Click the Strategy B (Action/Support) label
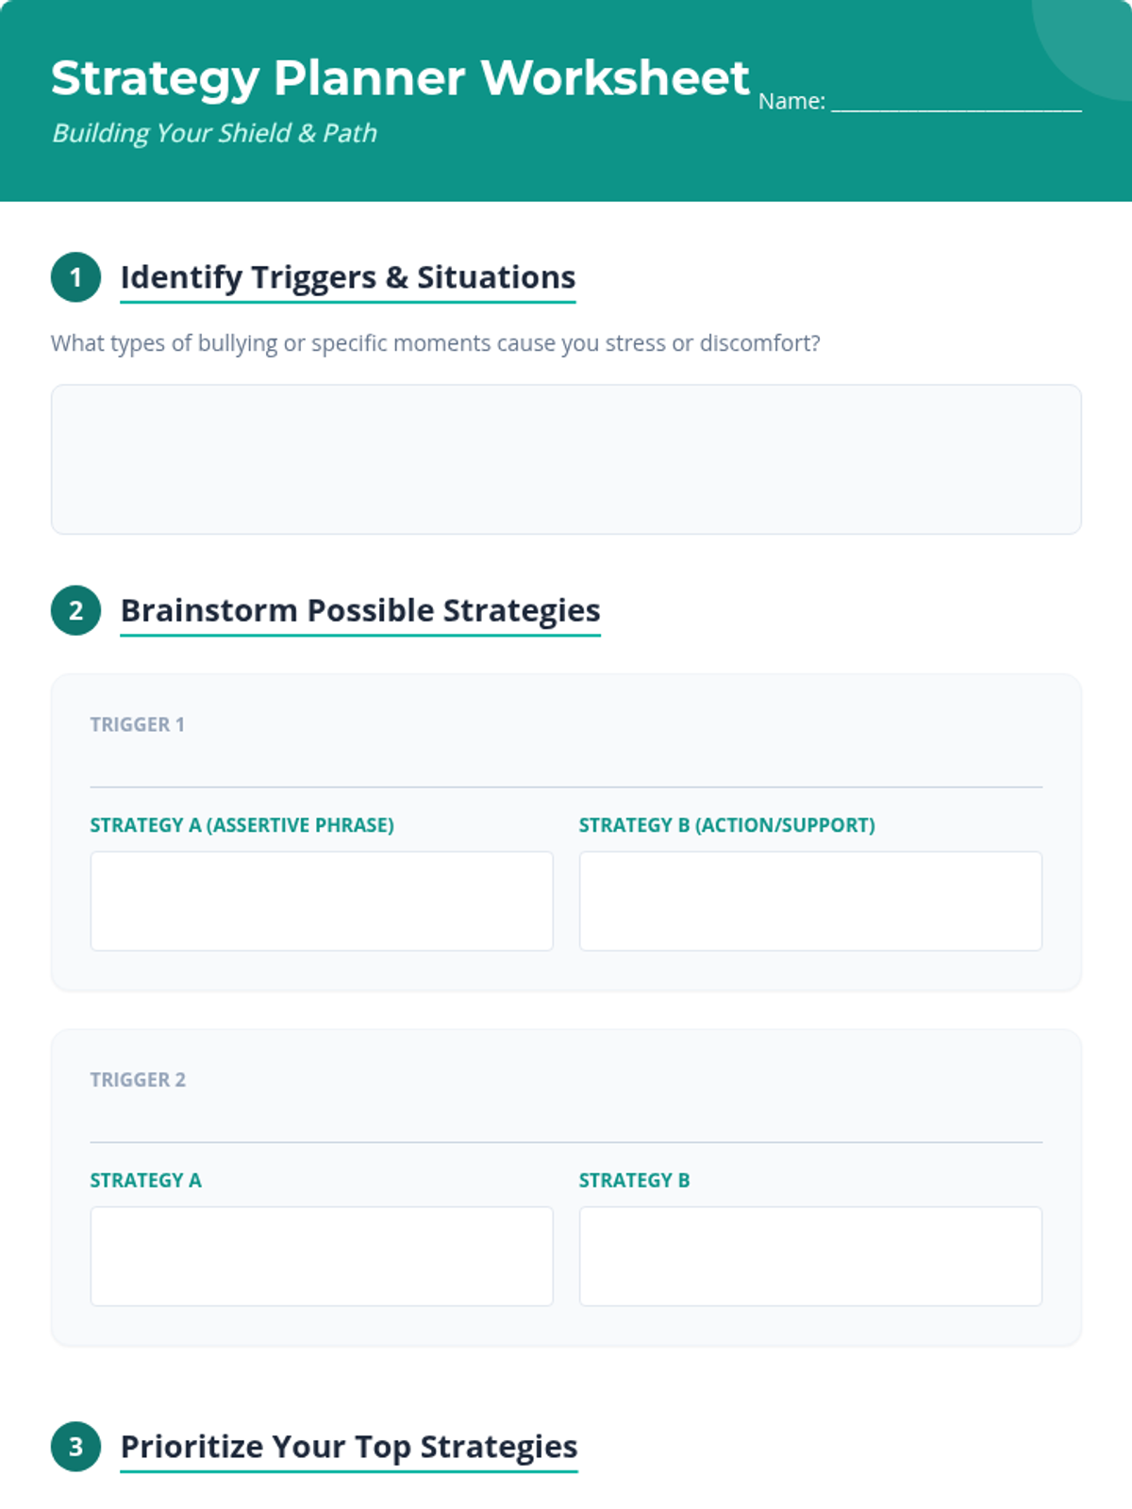 (x=726, y=825)
